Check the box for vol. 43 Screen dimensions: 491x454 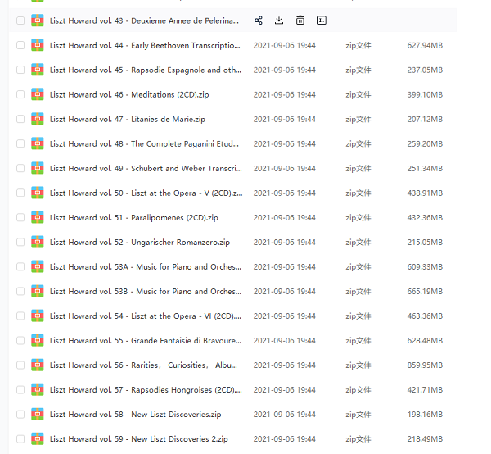(x=20, y=20)
